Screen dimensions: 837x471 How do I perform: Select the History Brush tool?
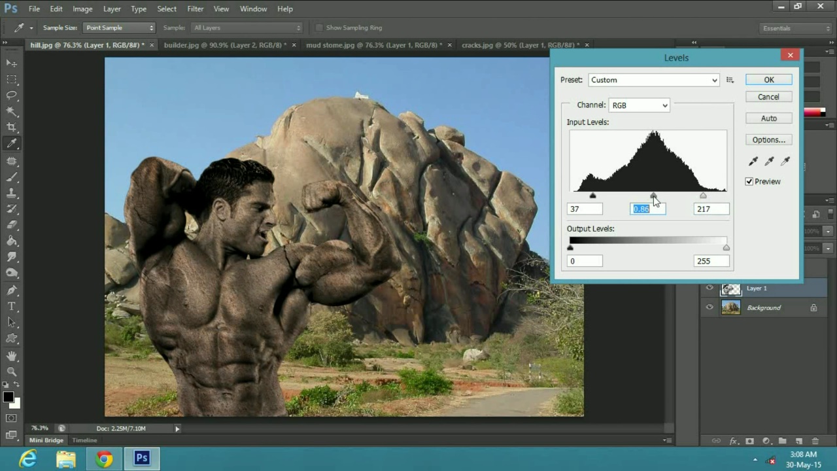[x=12, y=209]
